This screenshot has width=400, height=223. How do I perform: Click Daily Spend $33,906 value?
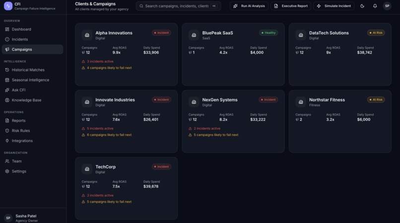coord(151,53)
